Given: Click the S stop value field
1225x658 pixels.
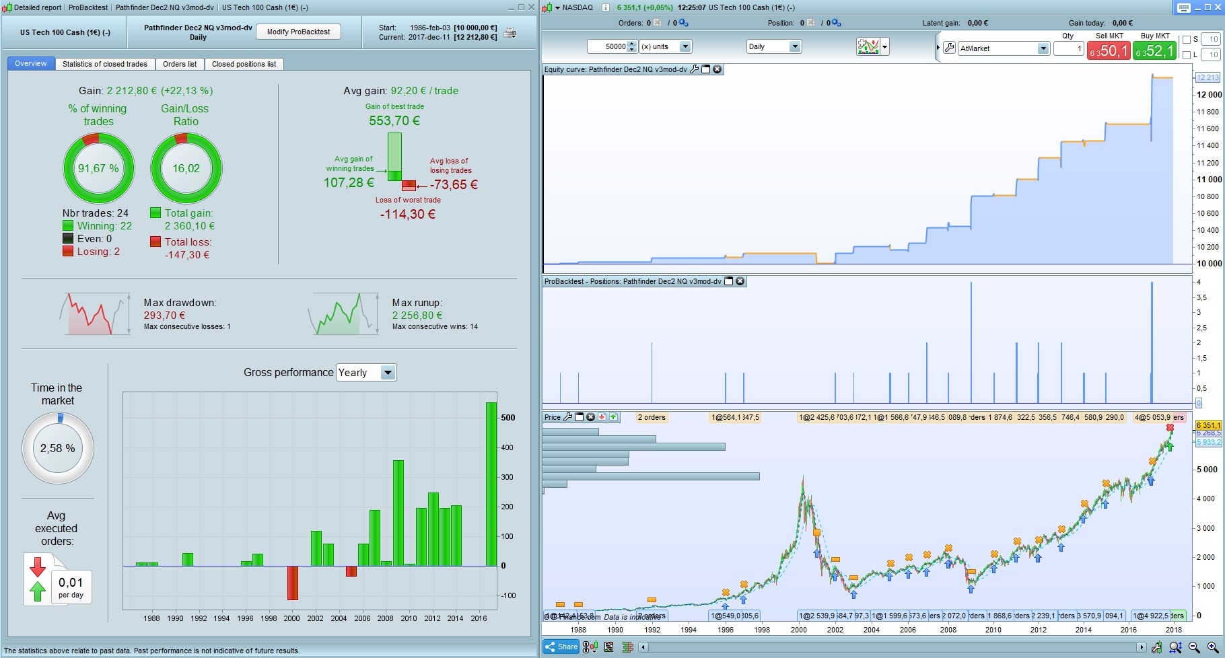Looking at the screenshot, I should pos(1211,40).
